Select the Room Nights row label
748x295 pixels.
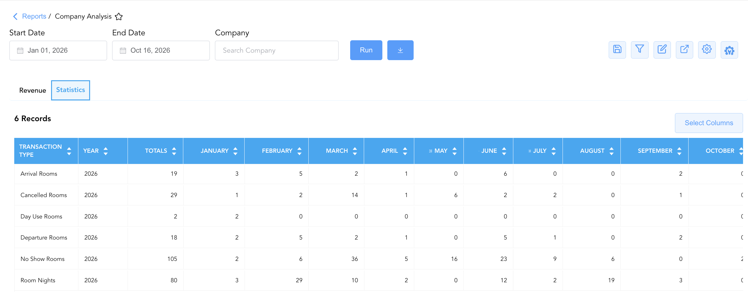38,280
